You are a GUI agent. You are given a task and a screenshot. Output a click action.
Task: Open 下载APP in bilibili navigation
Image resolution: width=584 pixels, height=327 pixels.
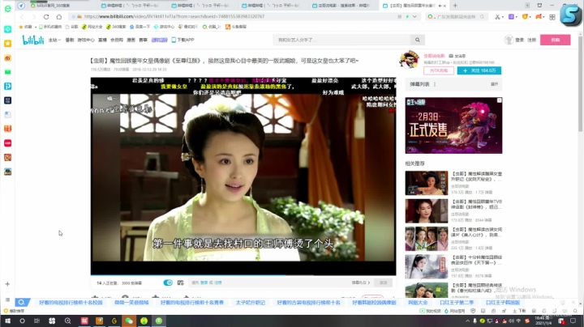click(182, 40)
